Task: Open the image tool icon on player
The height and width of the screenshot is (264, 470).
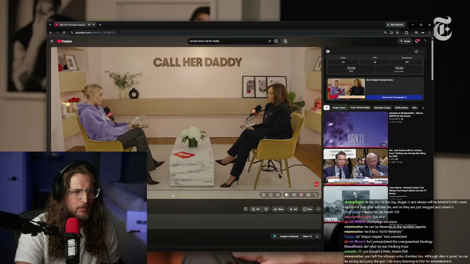Action: click(x=264, y=195)
